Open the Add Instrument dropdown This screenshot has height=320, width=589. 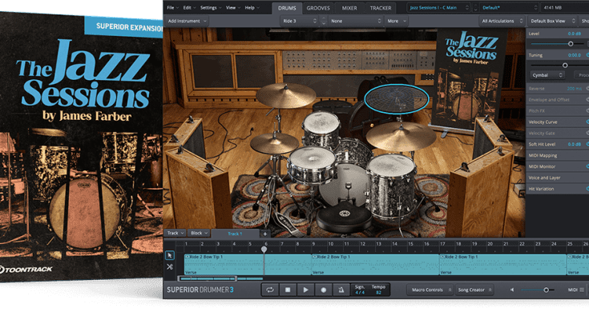(x=188, y=20)
